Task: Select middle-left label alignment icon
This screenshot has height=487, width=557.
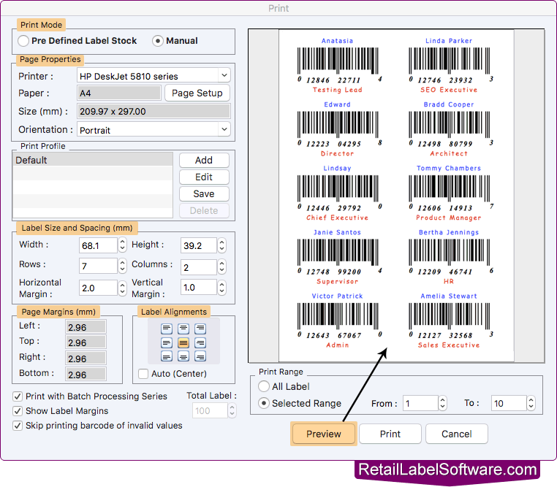Action: pyautogui.click(x=167, y=342)
